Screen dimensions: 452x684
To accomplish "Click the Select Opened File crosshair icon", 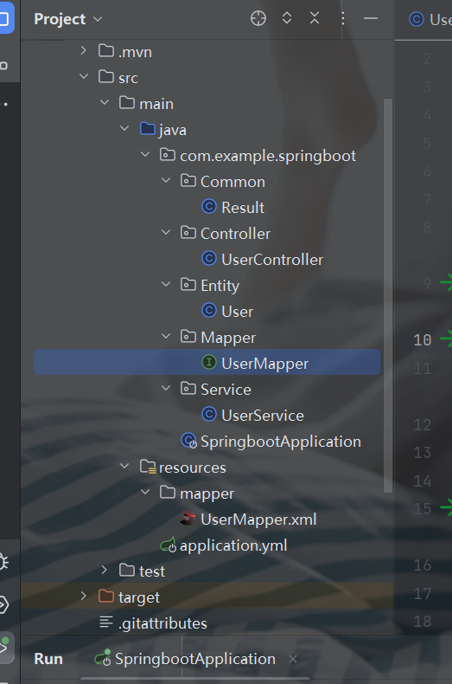I will (x=258, y=18).
